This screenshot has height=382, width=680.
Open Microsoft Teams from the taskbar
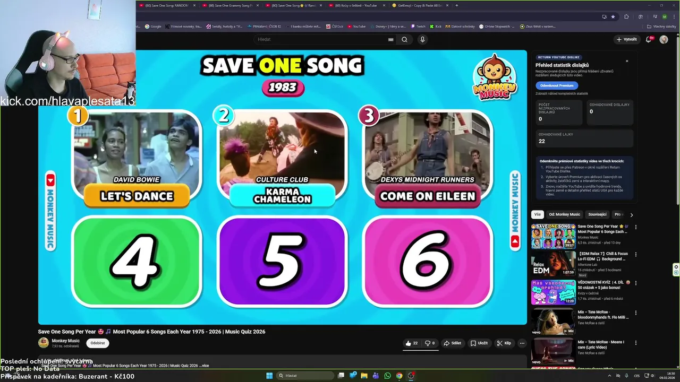[376, 376]
